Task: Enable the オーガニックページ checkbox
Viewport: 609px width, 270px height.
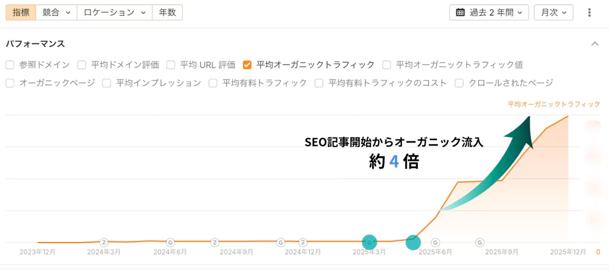Action: (10, 83)
